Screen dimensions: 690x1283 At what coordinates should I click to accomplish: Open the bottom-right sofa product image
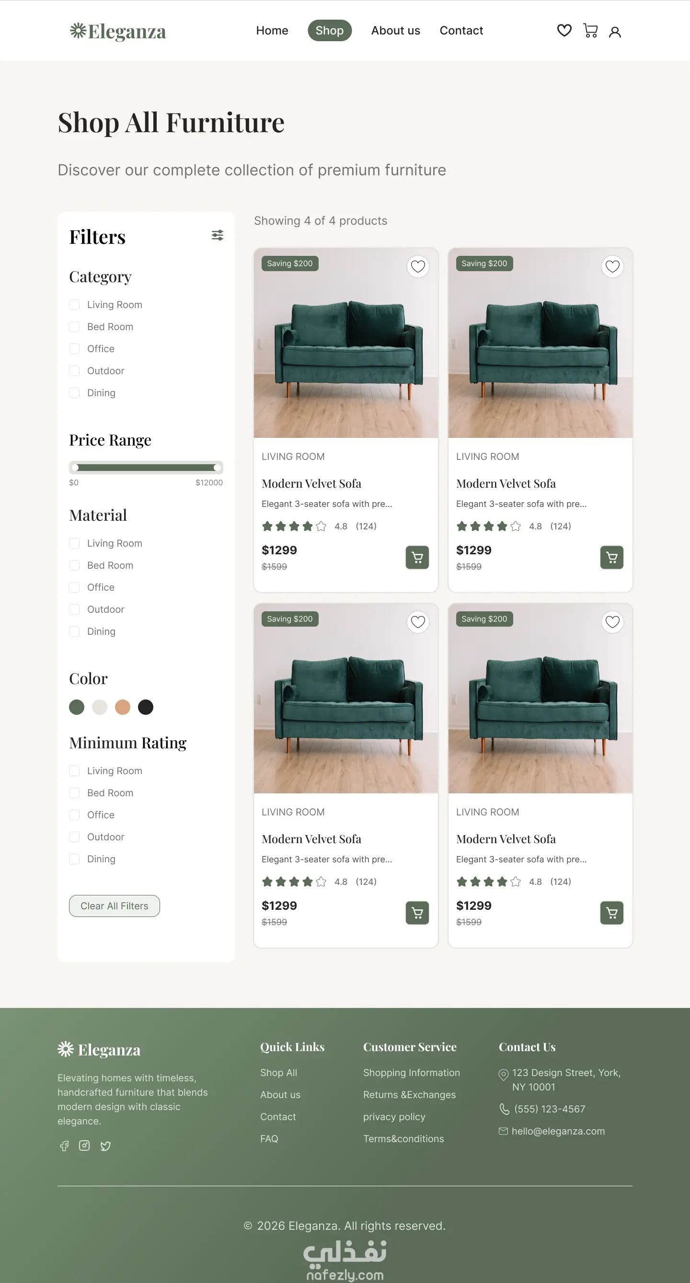[x=540, y=699]
